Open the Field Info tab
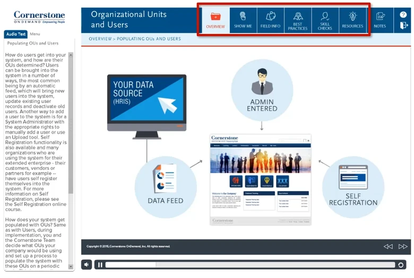Viewport: 414px width, 278px height. 270,20
